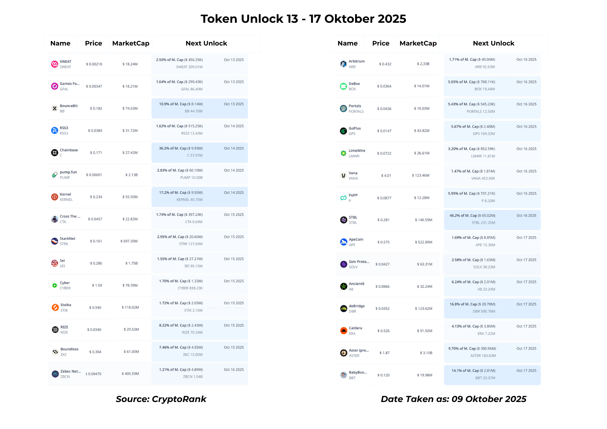Click the LimeWire green logo icon

point(343,153)
